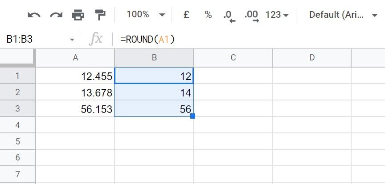
Task: Click the select-all corner box
Action: click(17, 58)
